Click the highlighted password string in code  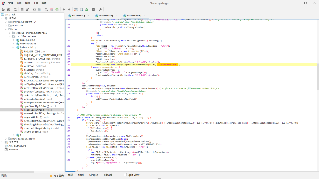pyautogui.click(x=168, y=65)
